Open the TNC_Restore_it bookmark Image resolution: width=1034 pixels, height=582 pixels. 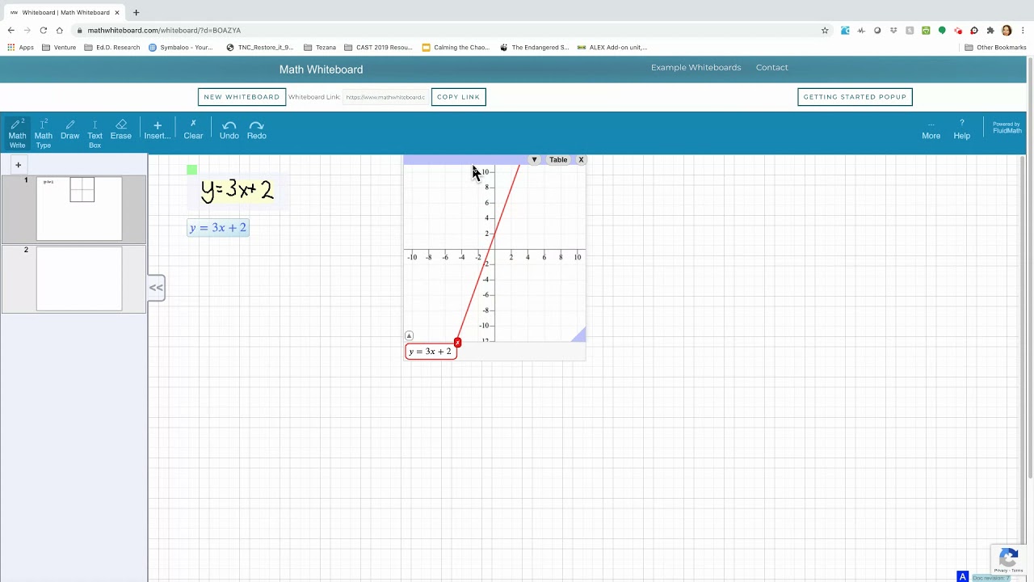(x=259, y=48)
